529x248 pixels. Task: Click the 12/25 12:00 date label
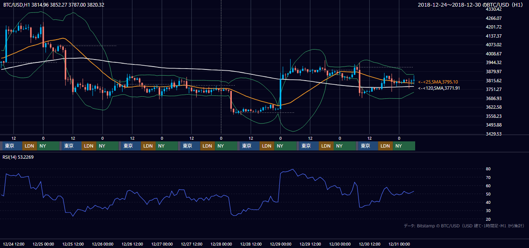point(73,244)
